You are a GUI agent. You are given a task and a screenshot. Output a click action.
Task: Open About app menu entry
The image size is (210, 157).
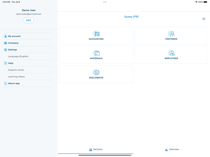coord(29,83)
